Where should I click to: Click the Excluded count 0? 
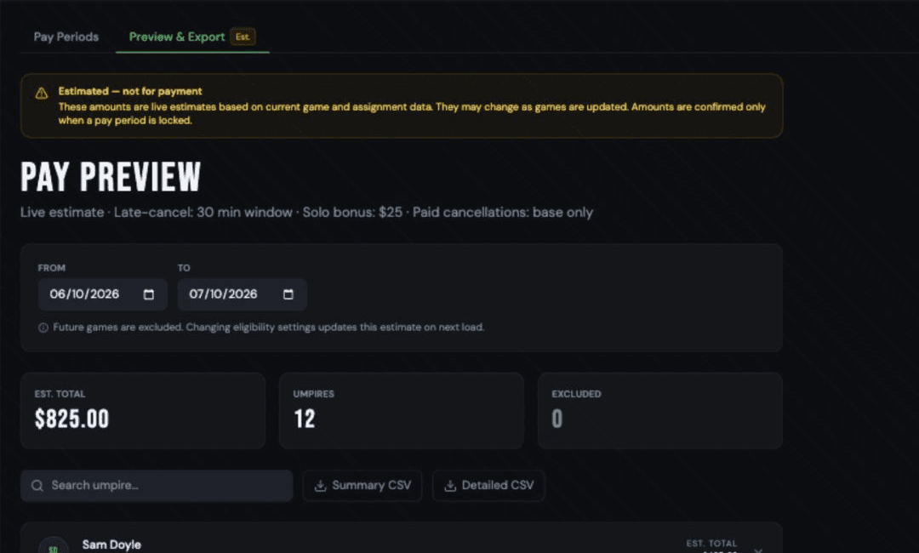pos(557,419)
